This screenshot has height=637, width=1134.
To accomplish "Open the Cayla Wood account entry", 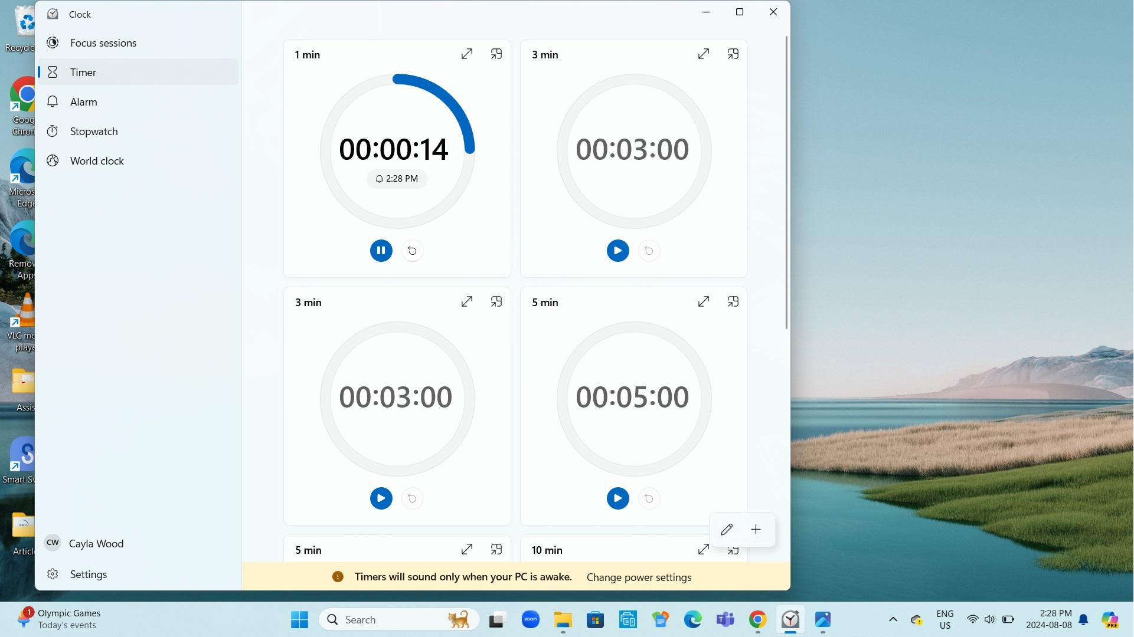I will [x=138, y=543].
